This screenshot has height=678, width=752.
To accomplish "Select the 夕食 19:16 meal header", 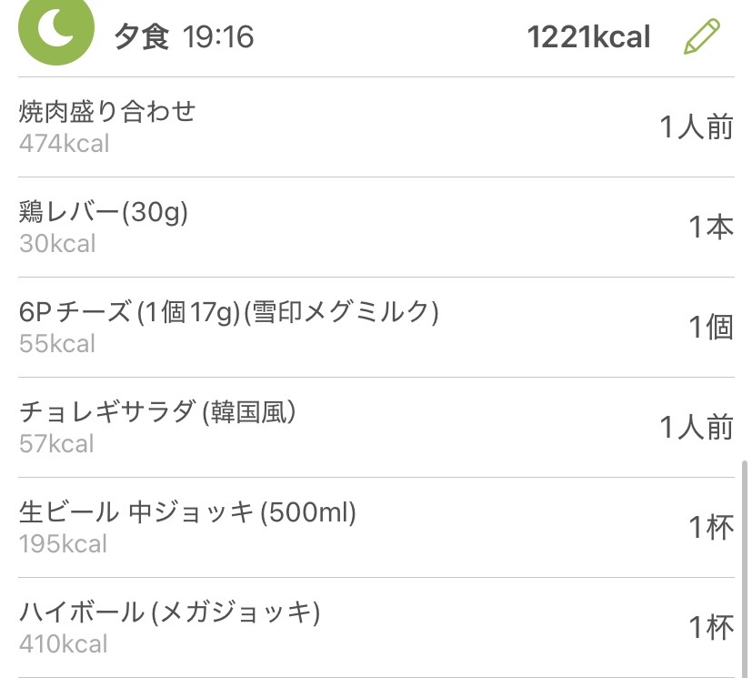I will pyautogui.click(x=184, y=37).
